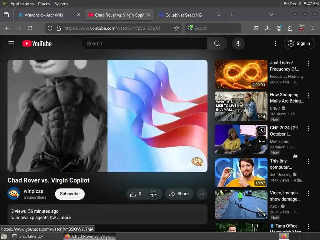Click the Subscribe button
320x240 pixels.
coord(70,194)
